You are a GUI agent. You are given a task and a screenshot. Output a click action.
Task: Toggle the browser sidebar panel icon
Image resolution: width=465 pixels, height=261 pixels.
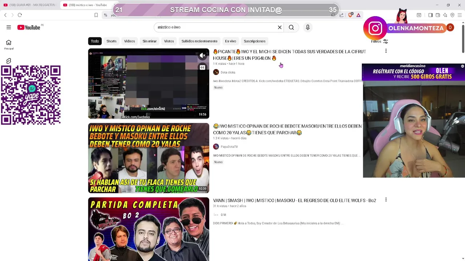(430, 15)
